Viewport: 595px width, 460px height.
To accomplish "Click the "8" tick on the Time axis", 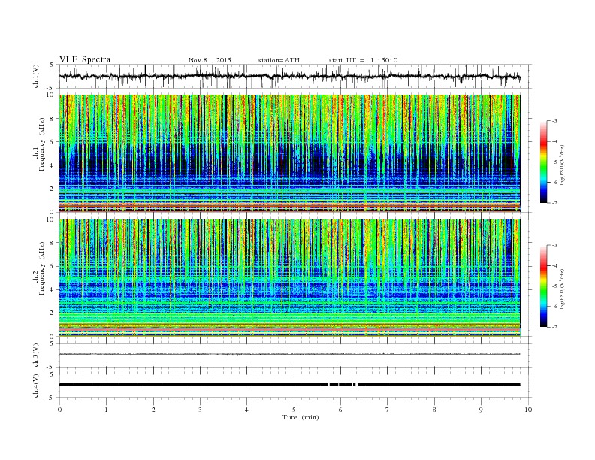I will coord(434,410).
